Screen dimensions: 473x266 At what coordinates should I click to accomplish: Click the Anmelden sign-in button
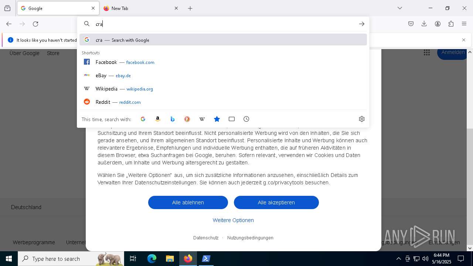tap(452, 53)
